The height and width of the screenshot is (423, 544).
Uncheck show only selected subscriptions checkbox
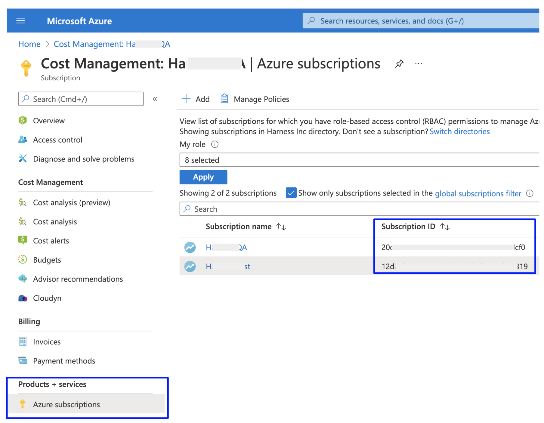click(291, 193)
